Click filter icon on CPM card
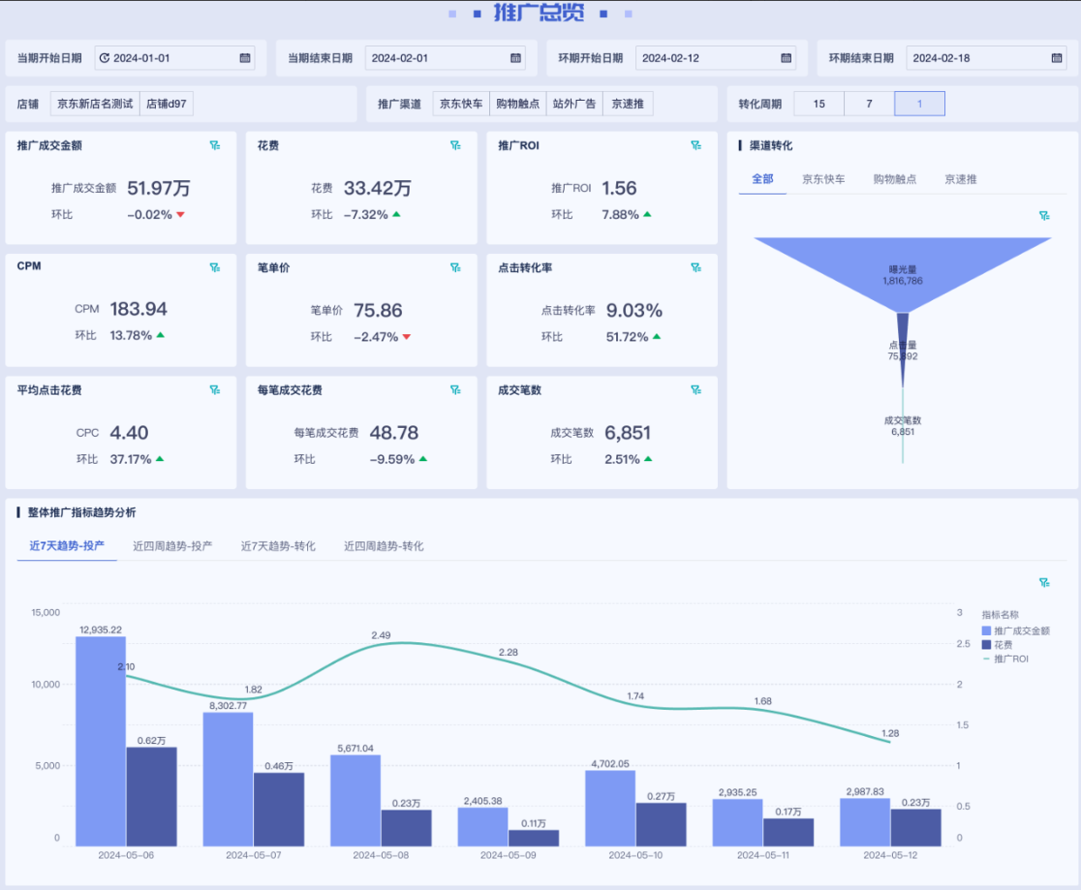 pyautogui.click(x=214, y=268)
